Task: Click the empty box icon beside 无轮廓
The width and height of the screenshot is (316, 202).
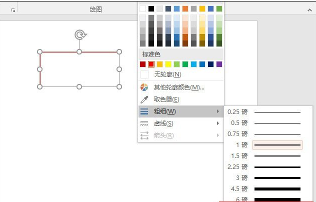Action: point(144,74)
